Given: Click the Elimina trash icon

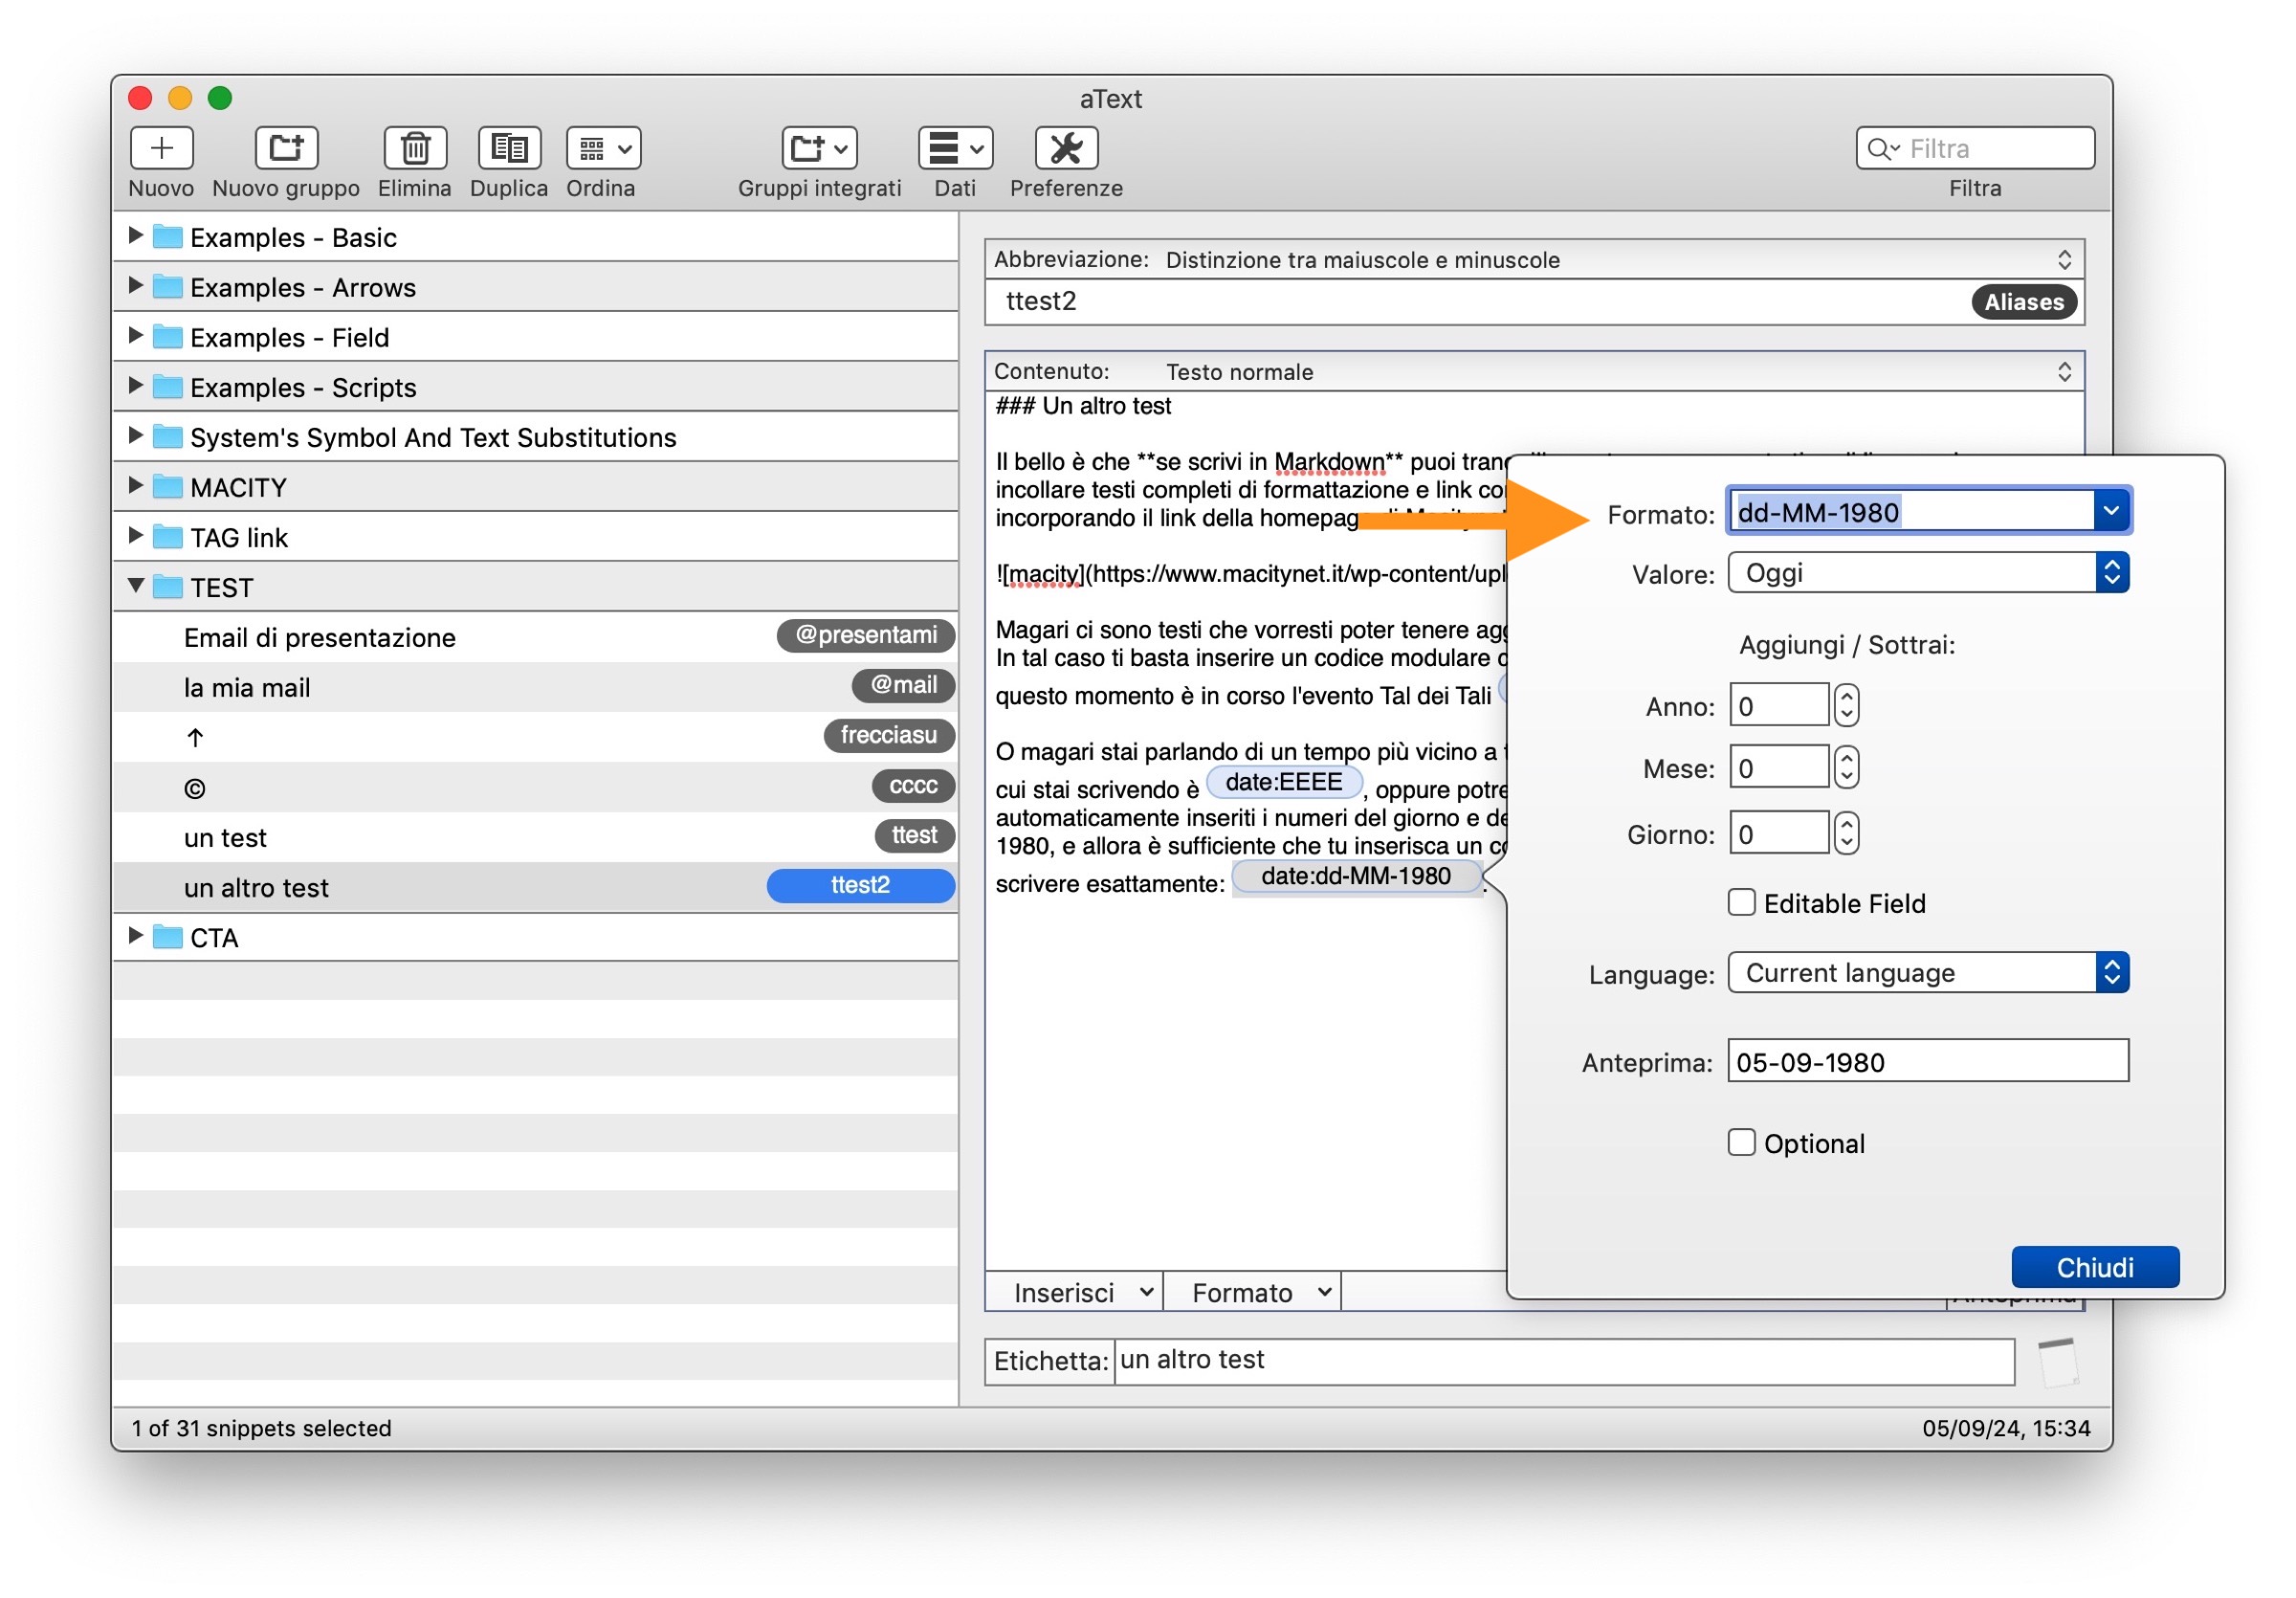Looking at the screenshot, I should 415,148.
